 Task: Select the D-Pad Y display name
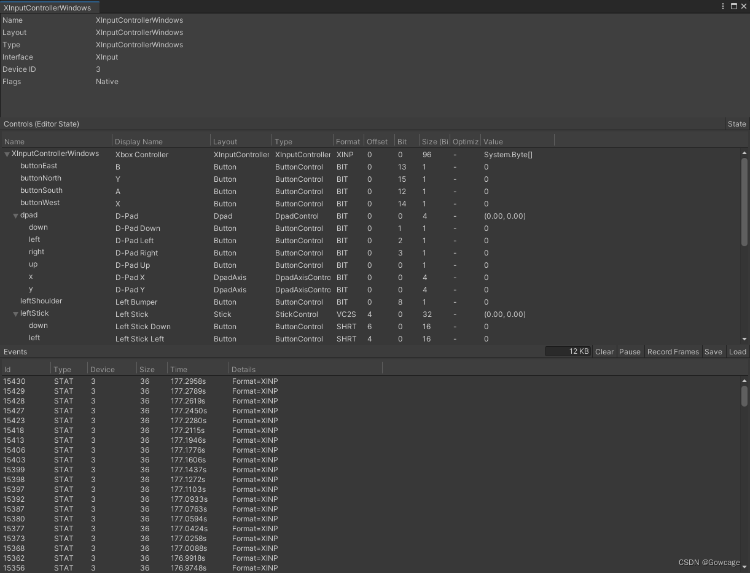coord(130,290)
